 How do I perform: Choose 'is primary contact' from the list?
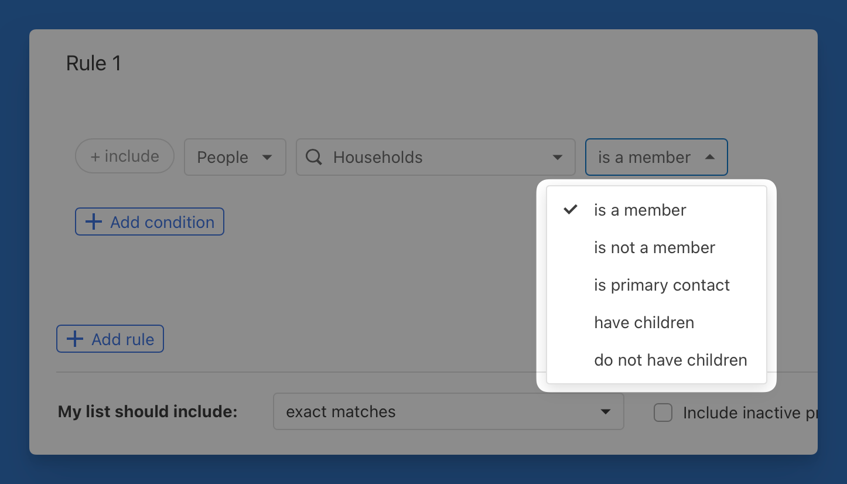click(662, 285)
